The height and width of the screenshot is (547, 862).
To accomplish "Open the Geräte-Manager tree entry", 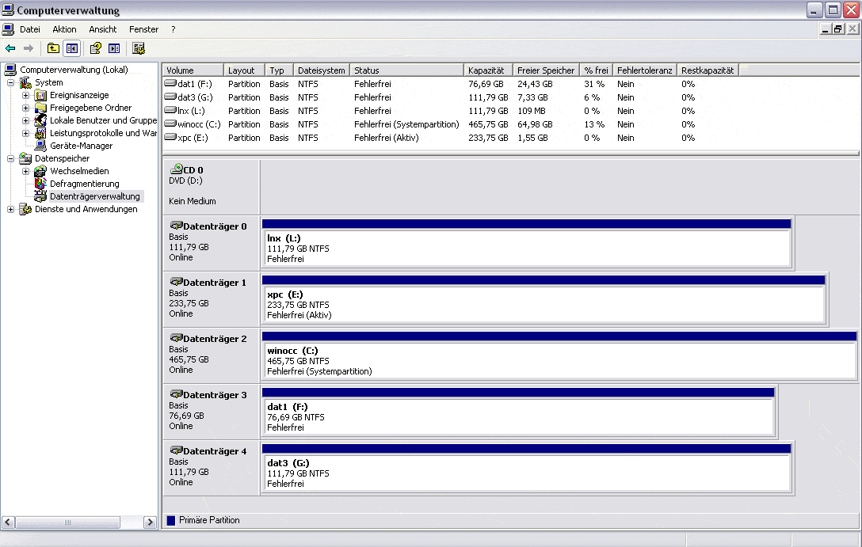I will pos(81,146).
